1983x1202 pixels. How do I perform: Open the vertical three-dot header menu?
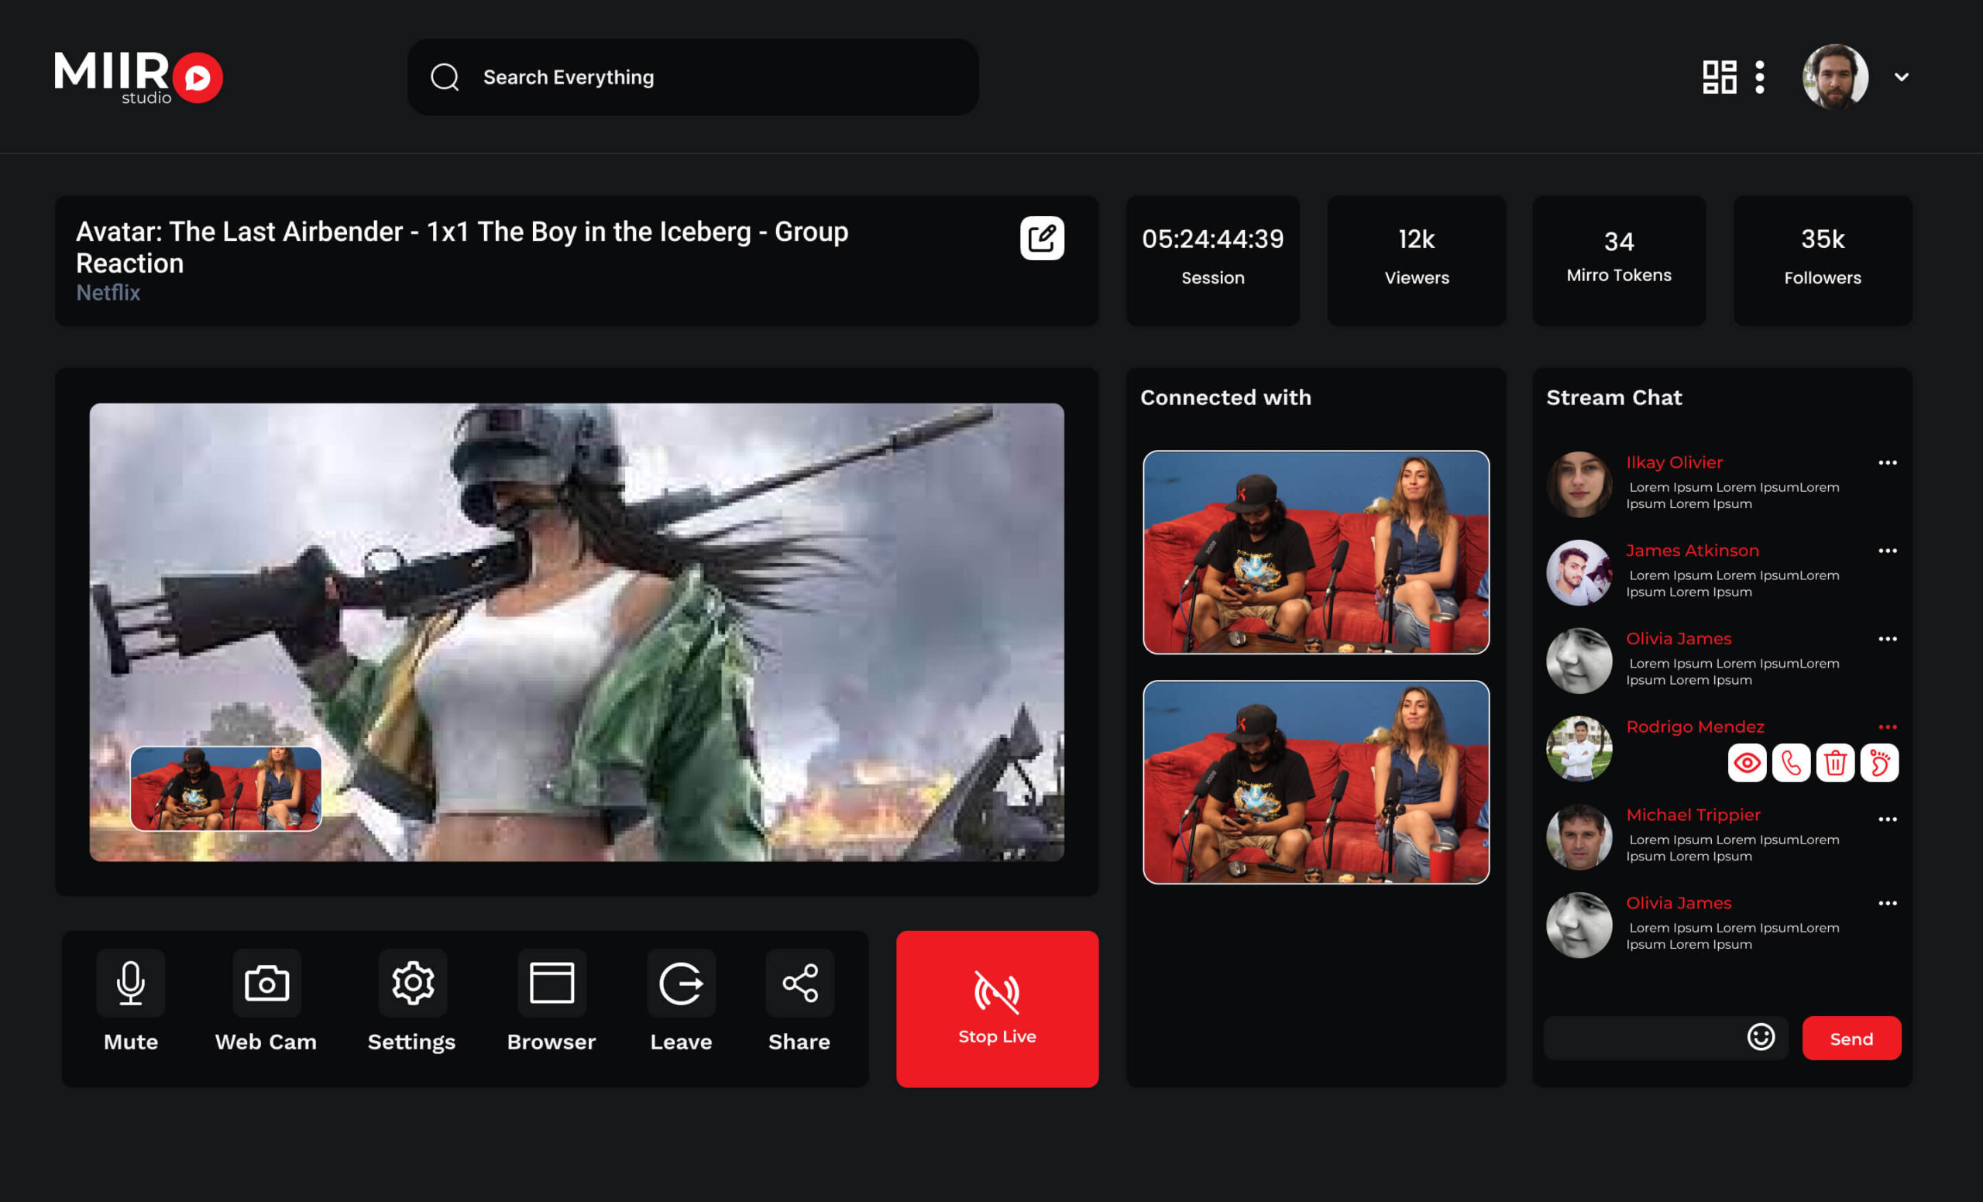coord(1760,77)
